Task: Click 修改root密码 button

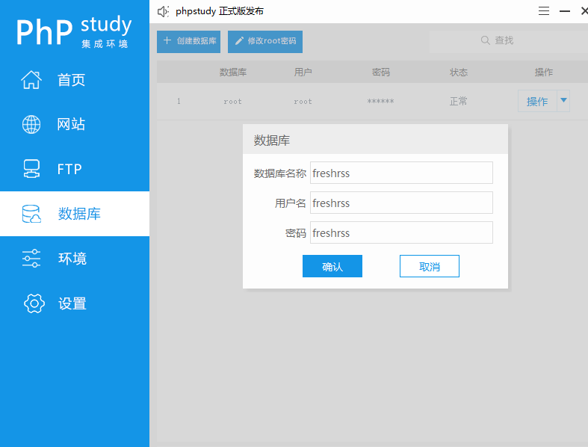Action: tap(265, 41)
